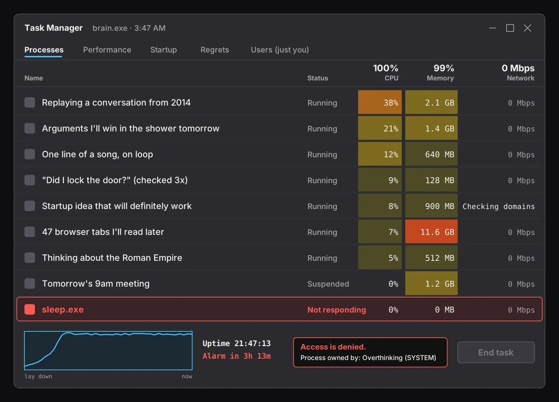Open the Regrets tab
Image resolution: width=559 pixels, height=402 pixels.
click(x=215, y=50)
